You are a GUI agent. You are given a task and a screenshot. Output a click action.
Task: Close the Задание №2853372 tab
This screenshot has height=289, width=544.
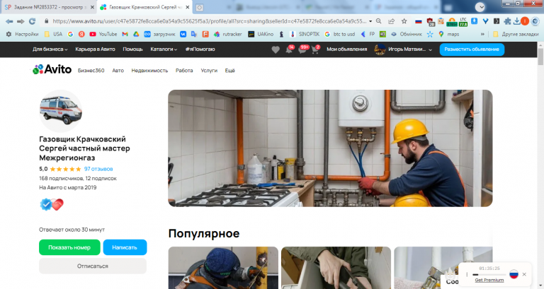92,7
